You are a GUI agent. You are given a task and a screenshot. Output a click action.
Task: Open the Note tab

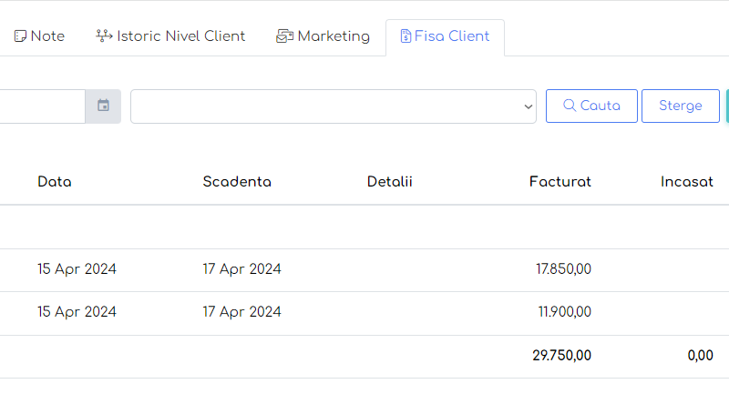(x=39, y=36)
